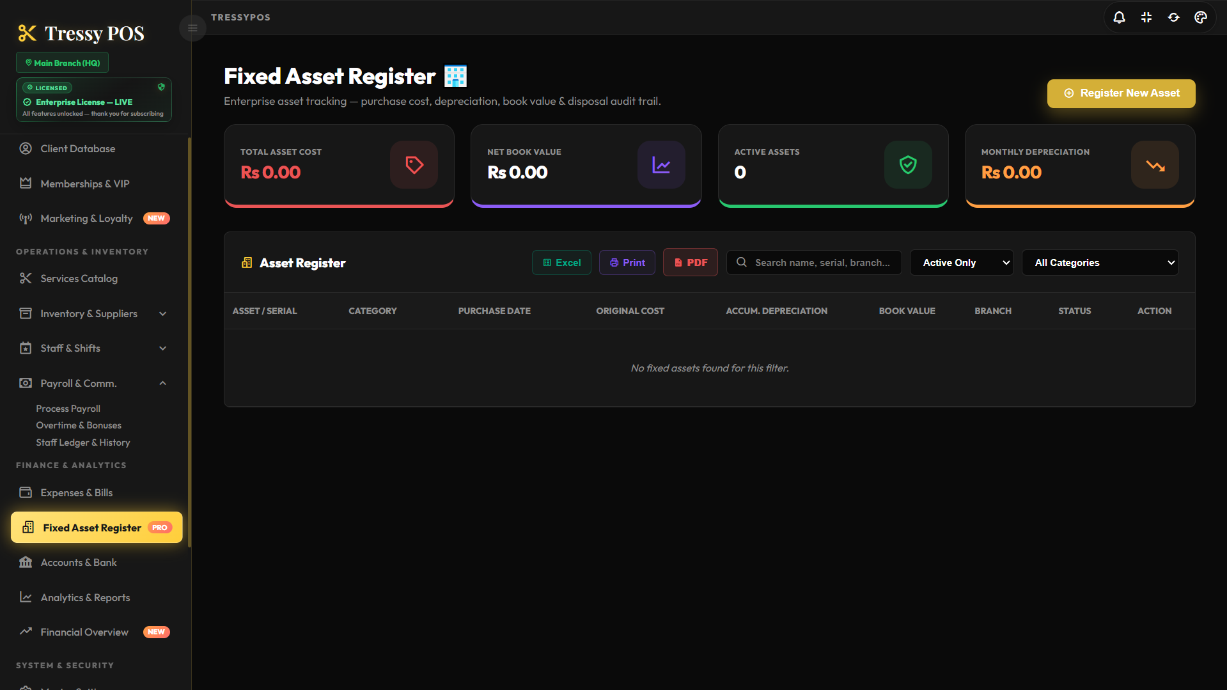Click the Category column header
1227x690 pixels.
click(x=373, y=311)
